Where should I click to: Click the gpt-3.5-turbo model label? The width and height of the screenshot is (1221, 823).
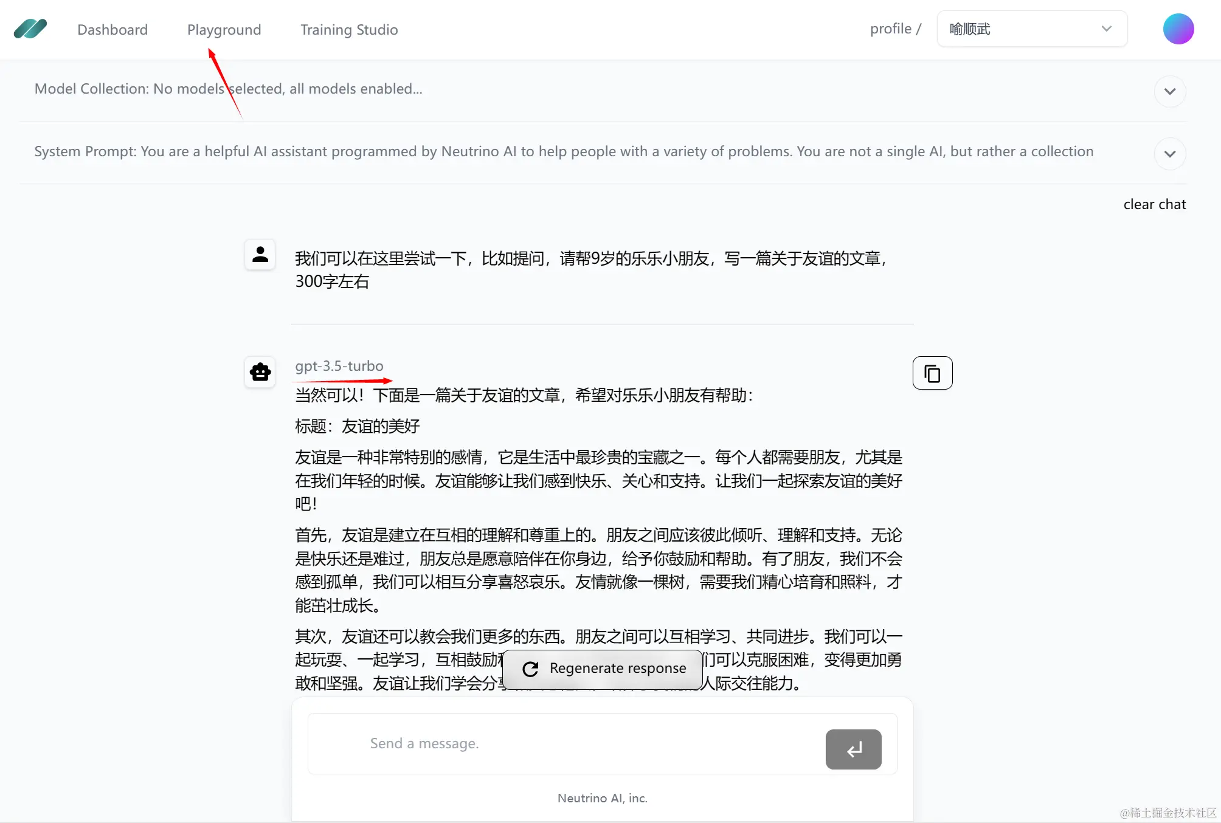tap(339, 366)
